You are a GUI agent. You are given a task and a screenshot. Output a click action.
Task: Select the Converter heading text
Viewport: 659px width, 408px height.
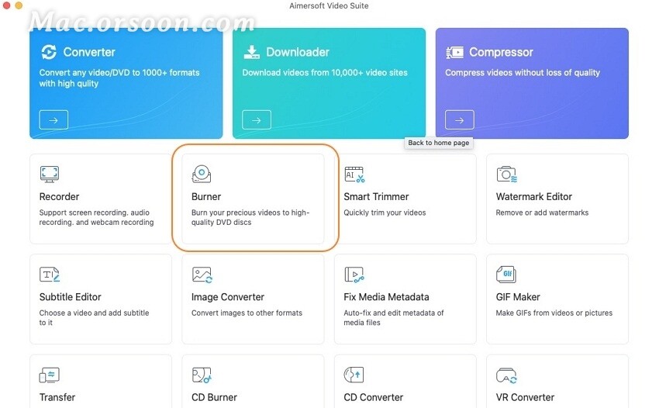click(89, 52)
